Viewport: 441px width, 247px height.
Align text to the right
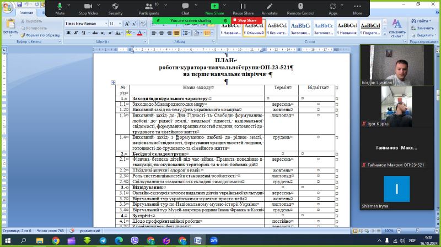(169, 33)
